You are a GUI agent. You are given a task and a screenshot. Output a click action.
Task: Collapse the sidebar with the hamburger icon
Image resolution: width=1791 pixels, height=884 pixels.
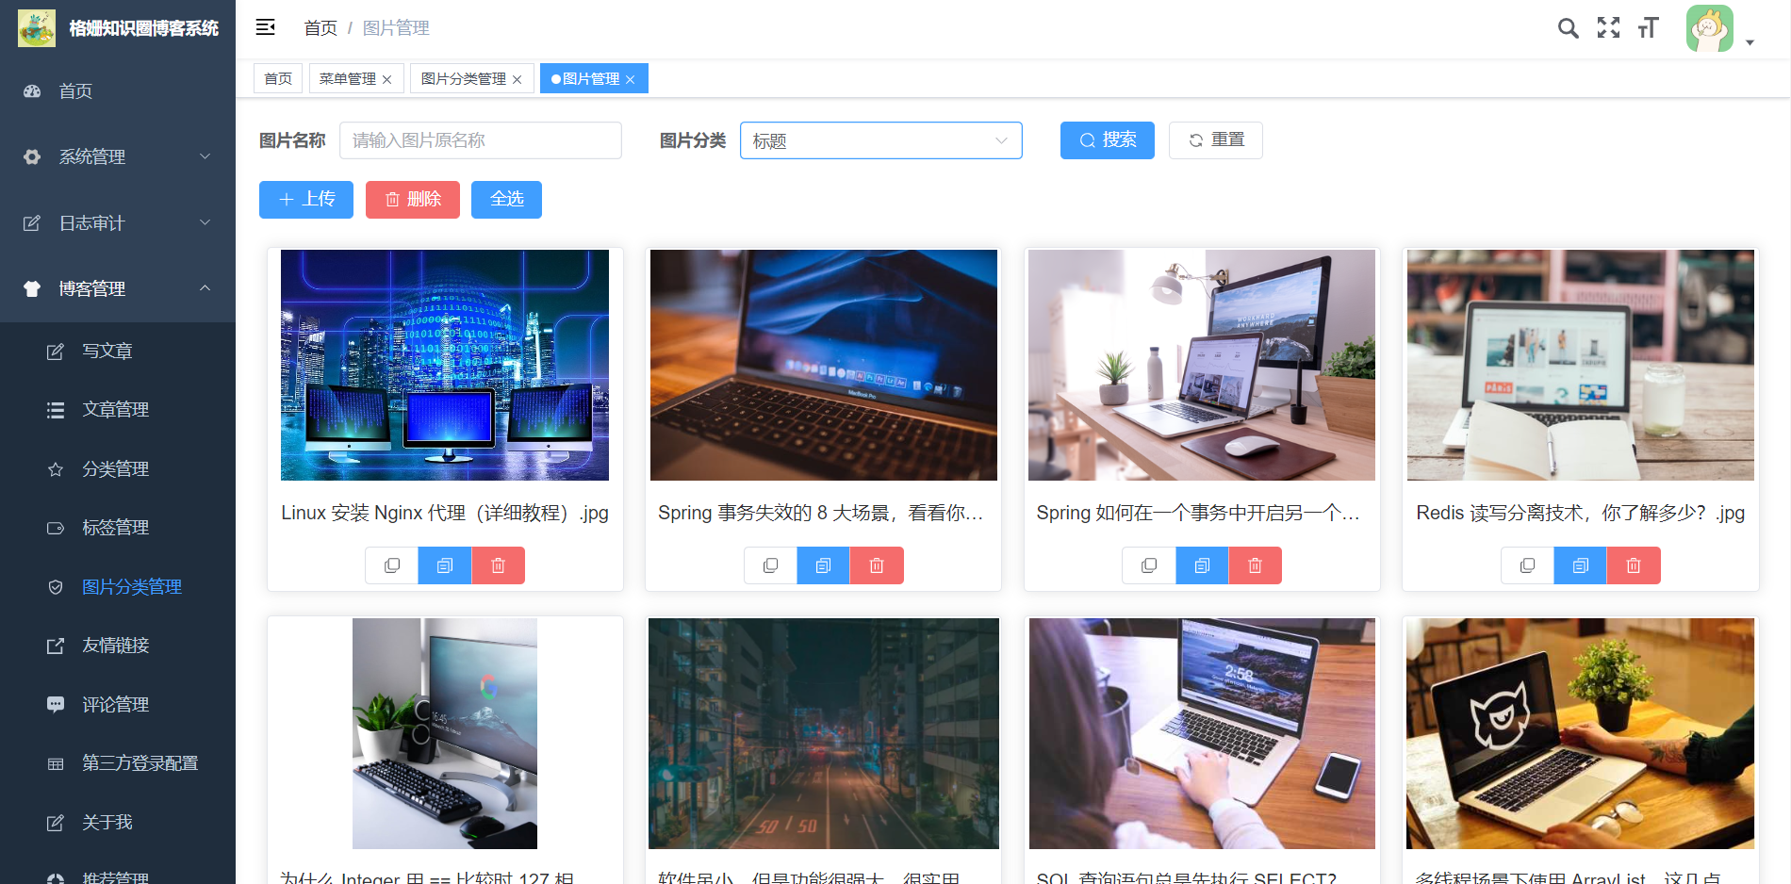[265, 27]
